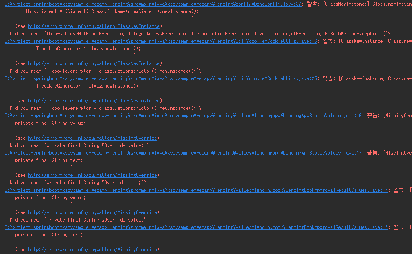Follow ClassNewInstance bugpattern link under Class.forName line

point(94,26)
